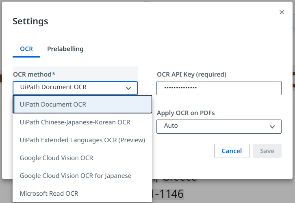Image resolution: width=295 pixels, height=203 pixels.
Task: Collapse the OCR method dropdown
Action: coord(75,88)
